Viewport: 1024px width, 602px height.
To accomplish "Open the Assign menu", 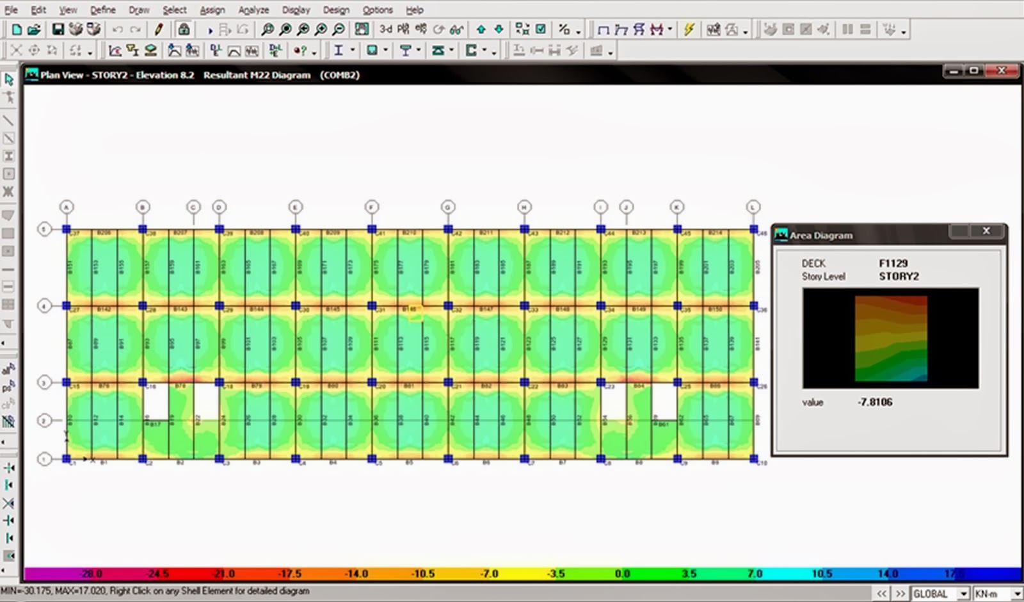I will coord(212,10).
